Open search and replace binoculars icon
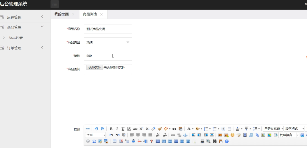 pos(215,141)
